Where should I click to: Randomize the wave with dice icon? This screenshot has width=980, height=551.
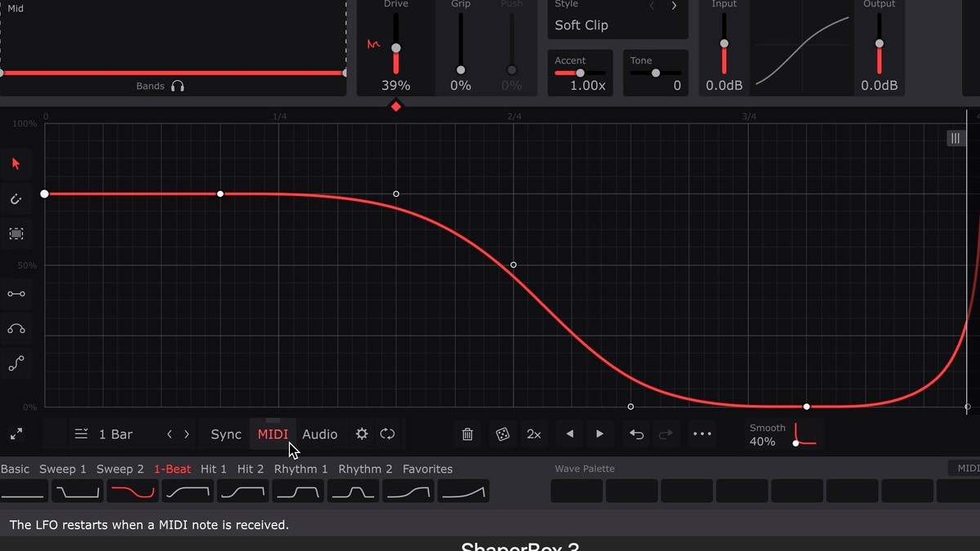pyautogui.click(x=501, y=434)
